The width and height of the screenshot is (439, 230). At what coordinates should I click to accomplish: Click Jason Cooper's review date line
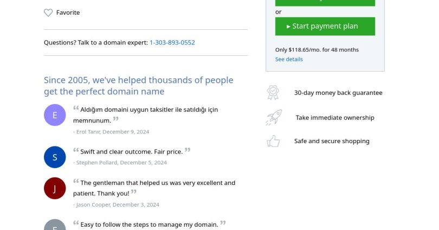coord(116,205)
